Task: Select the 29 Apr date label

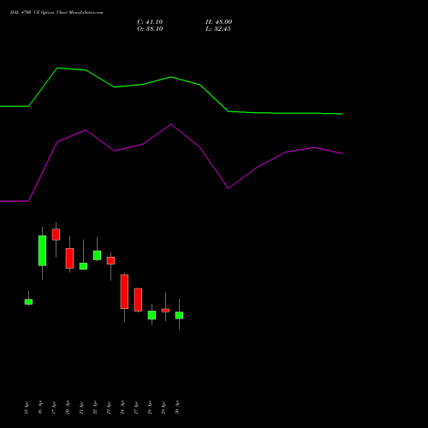Action: [x=163, y=407]
